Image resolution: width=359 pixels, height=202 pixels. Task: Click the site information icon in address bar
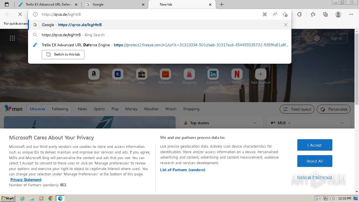point(35,14)
